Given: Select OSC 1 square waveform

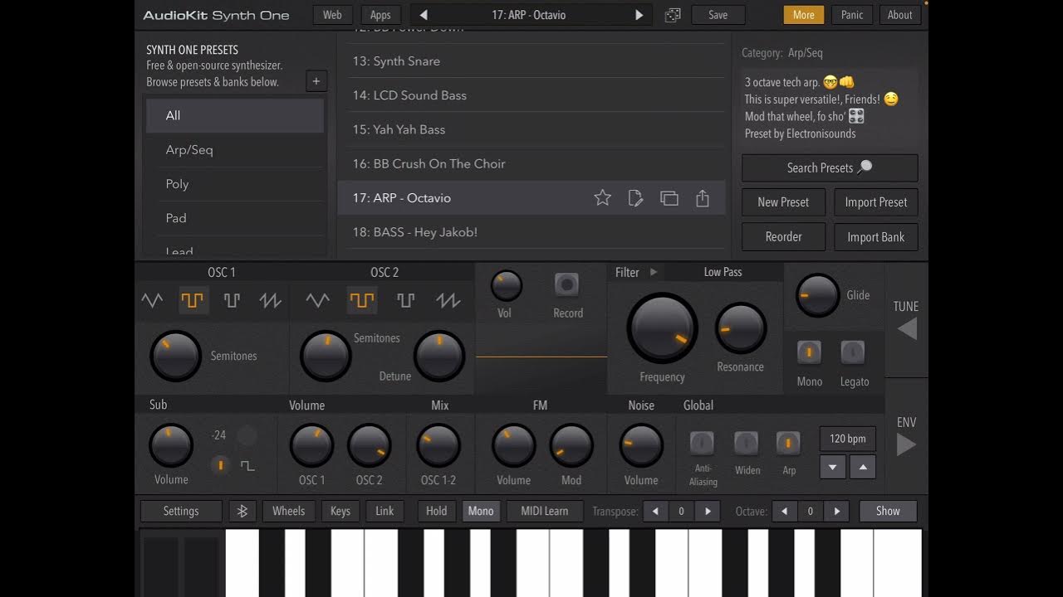Looking at the screenshot, I should point(192,300).
